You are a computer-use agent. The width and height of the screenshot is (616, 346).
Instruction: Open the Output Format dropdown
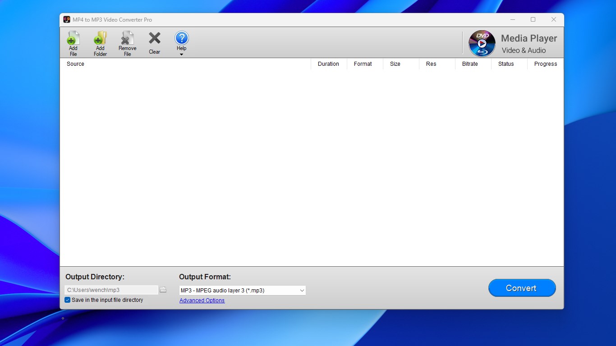click(243, 291)
